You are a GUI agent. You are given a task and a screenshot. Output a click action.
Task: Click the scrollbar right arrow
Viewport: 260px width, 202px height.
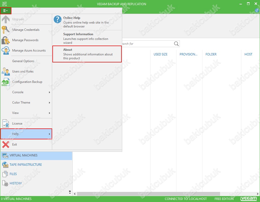coord(258,194)
